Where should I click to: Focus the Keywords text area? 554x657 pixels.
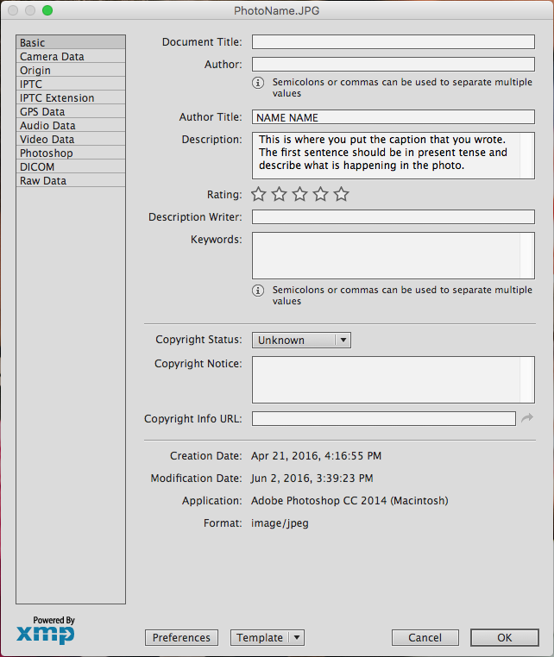point(387,255)
